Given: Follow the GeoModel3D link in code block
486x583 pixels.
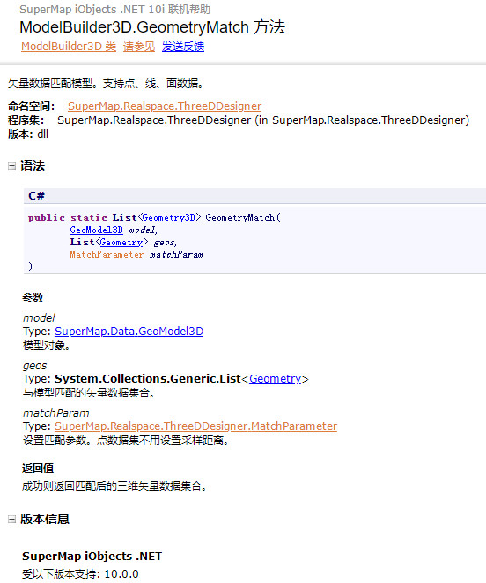Looking at the screenshot, I should pos(97,230).
